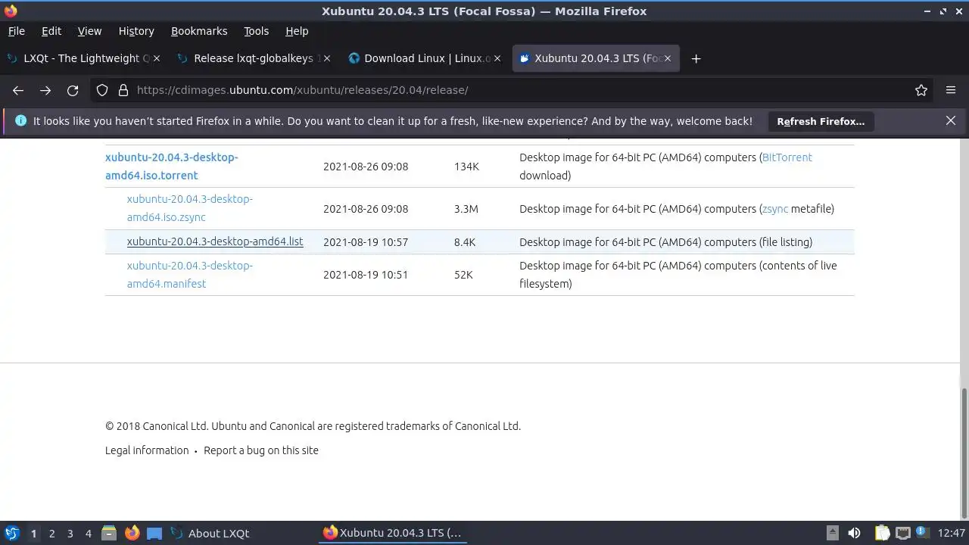This screenshot has height=545, width=969.
Task: Close the Xubuntu 20.04.3 tab
Action: 668,58
